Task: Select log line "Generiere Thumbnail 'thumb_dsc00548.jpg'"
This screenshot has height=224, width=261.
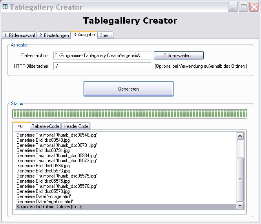Action: coord(126,135)
